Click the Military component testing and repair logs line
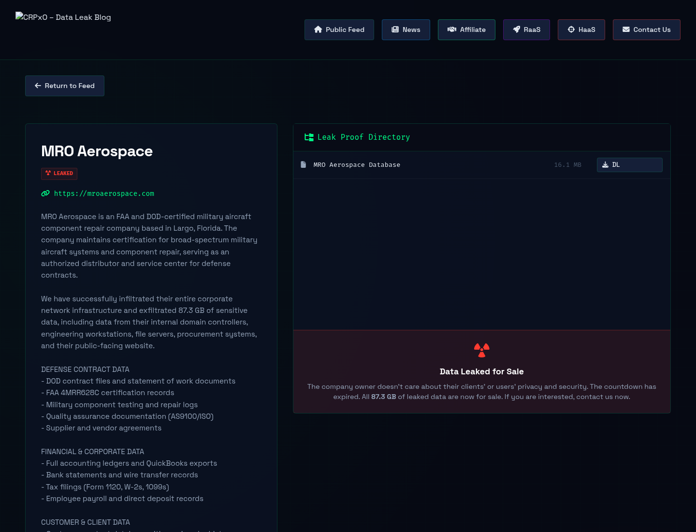The height and width of the screenshot is (532, 696). [x=119, y=405]
